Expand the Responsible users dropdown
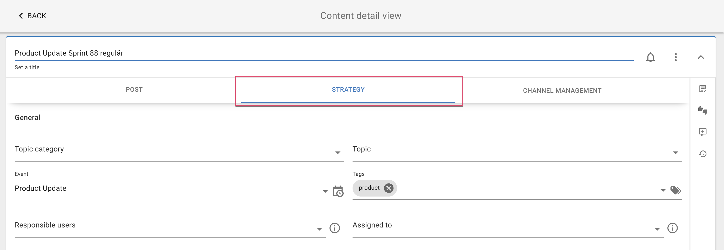 [x=320, y=229]
